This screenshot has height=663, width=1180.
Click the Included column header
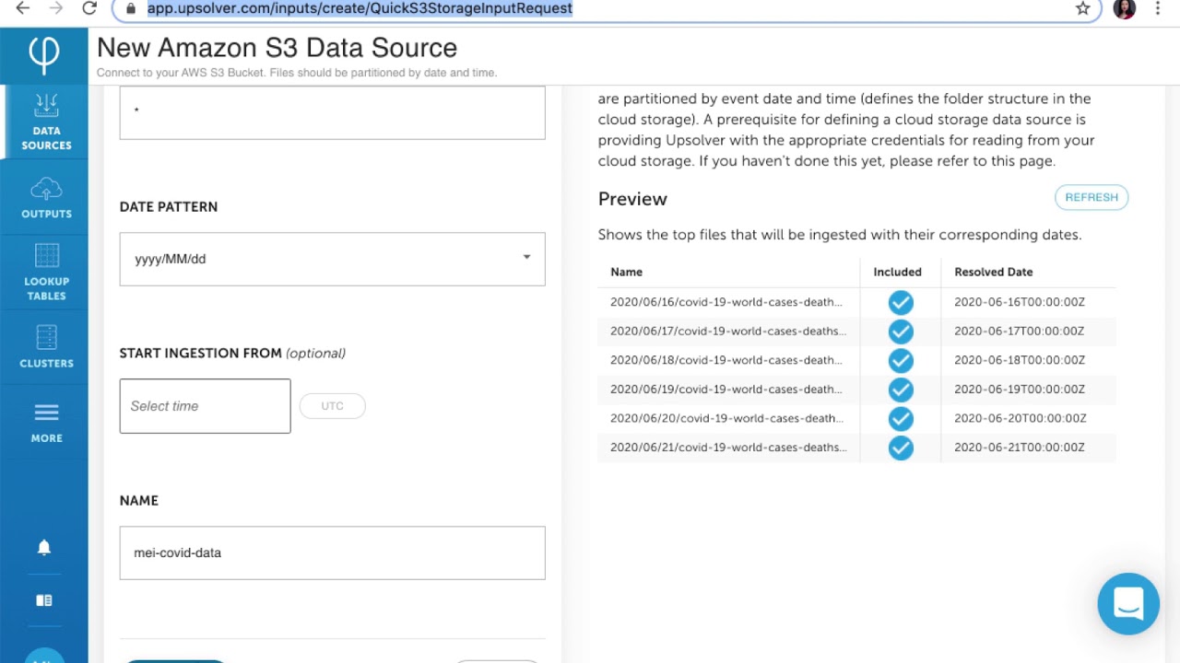pyautogui.click(x=897, y=272)
